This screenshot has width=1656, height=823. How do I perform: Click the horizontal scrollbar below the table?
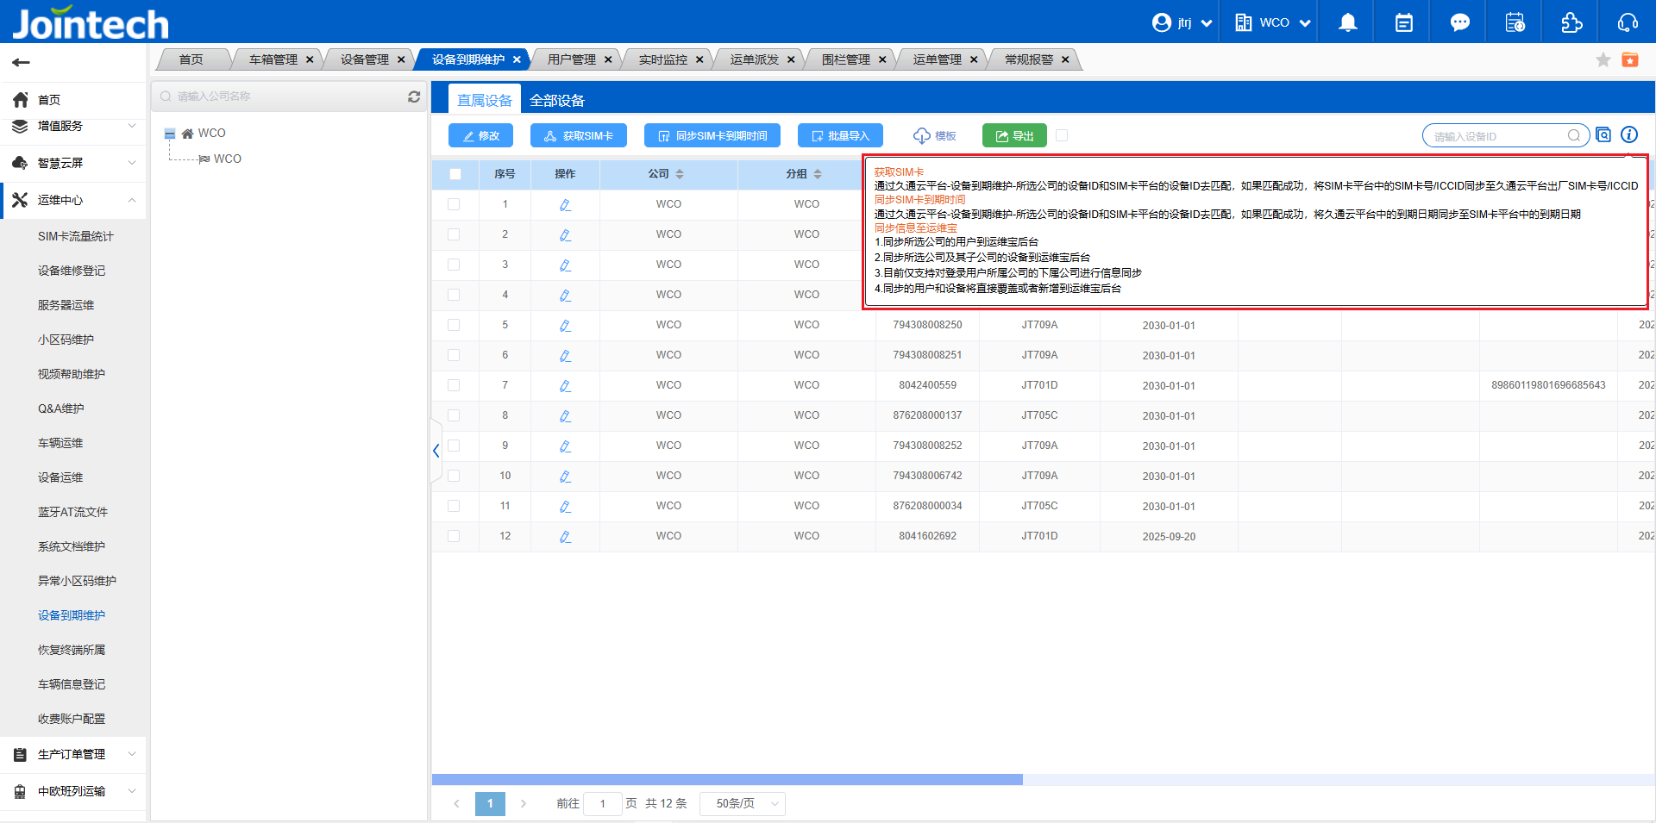point(726,779)
